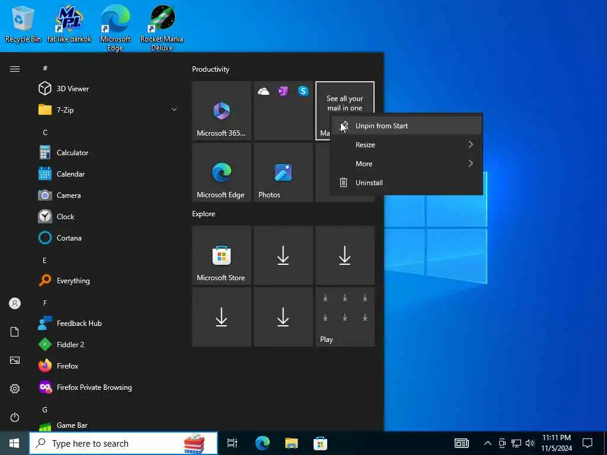Select the Microsoft Edge desktop shortcut
607x455 pixels.
(116, 28)
